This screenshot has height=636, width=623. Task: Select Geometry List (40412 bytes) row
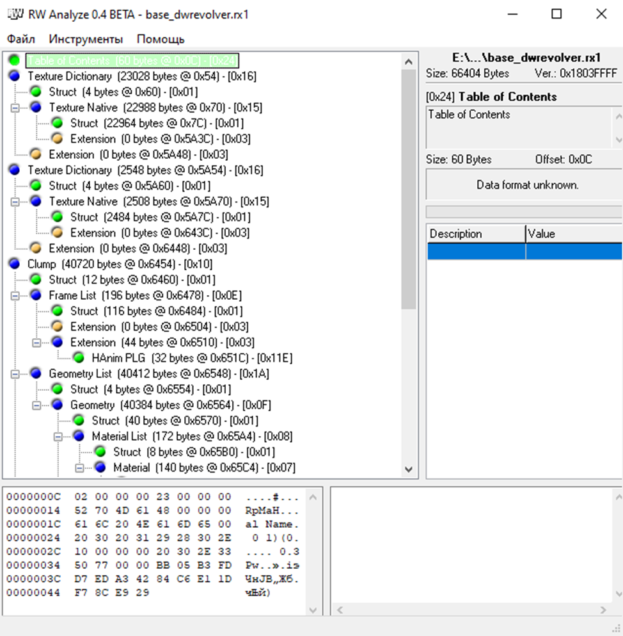159,373
